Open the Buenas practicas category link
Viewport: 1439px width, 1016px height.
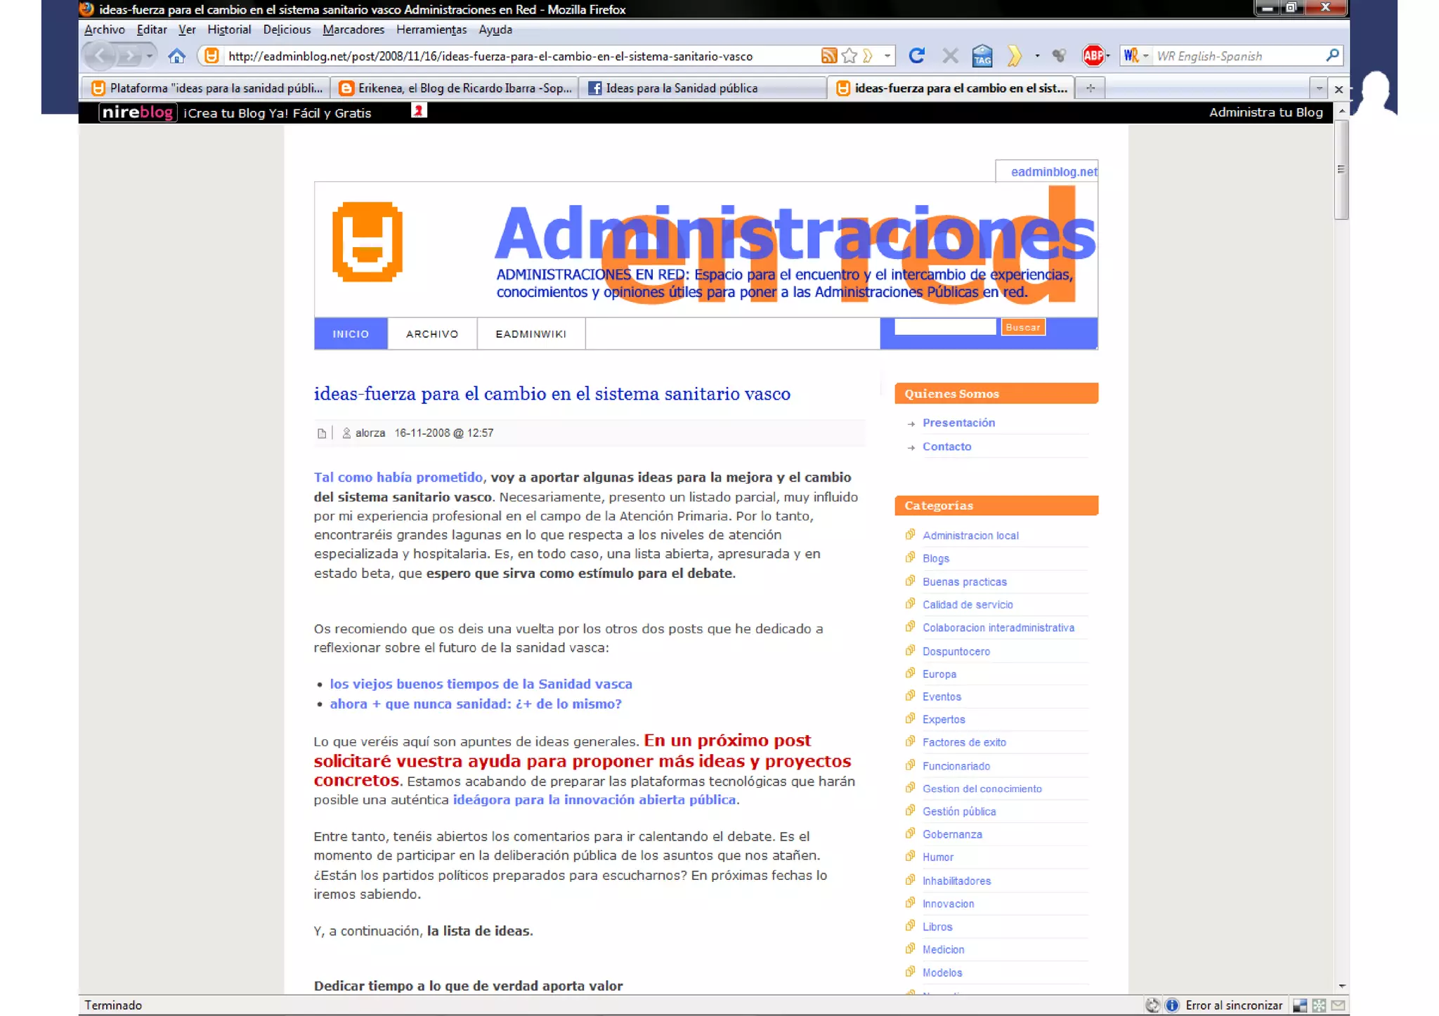tap(964, 581)
